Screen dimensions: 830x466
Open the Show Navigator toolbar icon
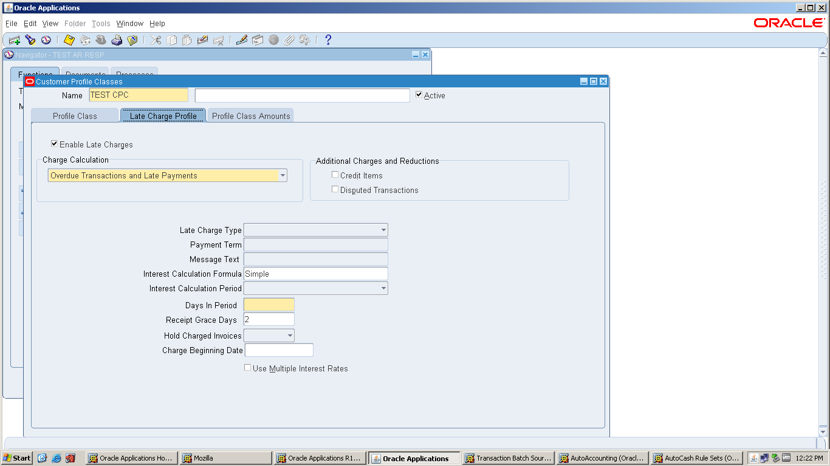[x=46, y=40]
